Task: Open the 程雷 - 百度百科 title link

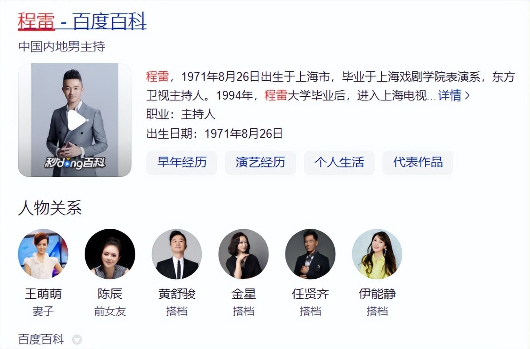Action: (x=82, y=21)
